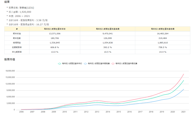Viewport: 191px width, 116px height.
Task: Click the 393.2 % return cell
Action: click(x=107, y=47)
